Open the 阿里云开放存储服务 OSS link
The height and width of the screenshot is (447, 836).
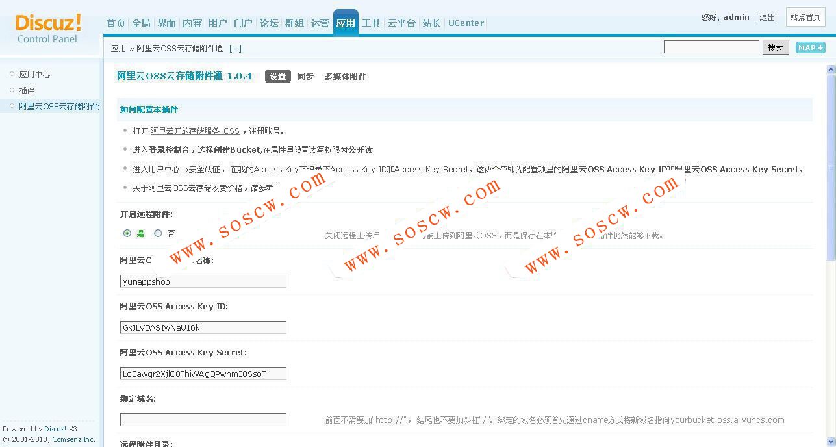tap(195, 131)
